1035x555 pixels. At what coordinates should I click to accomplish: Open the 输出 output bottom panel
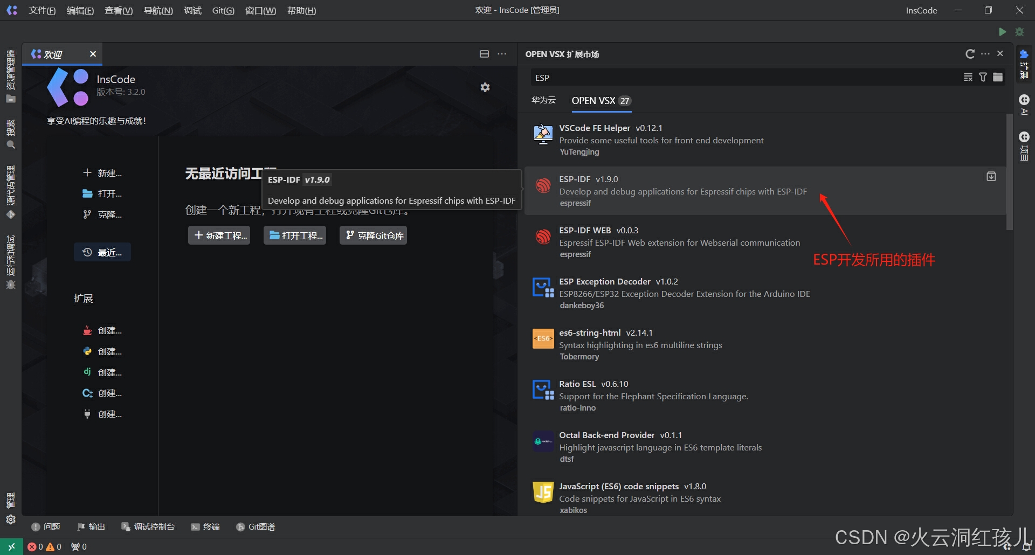[x=91, y=527]
